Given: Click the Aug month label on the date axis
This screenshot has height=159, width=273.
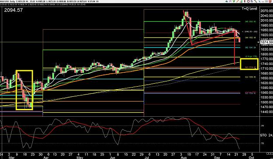Looking at the screenshot, I should point(184,158).
